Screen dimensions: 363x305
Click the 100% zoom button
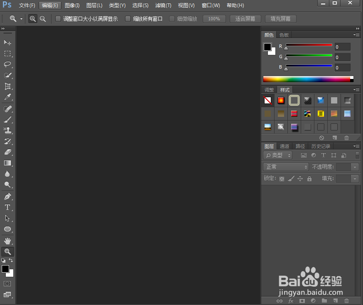[x=214, y=19]
